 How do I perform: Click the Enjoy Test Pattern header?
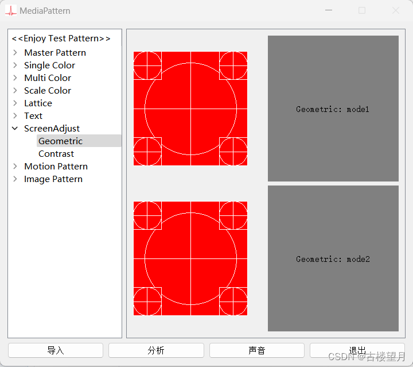pos(61,38)
